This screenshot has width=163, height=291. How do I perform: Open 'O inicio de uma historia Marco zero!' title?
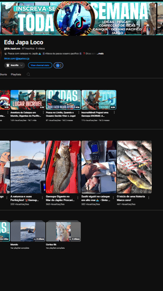(x=131, y=198)
